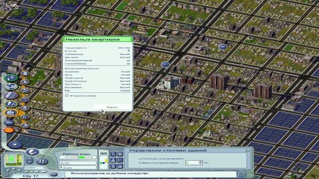Viewport: 319px width, 179px height.
Task: Select the highlighted civic buildings menu button
Action: pos(11,113)
